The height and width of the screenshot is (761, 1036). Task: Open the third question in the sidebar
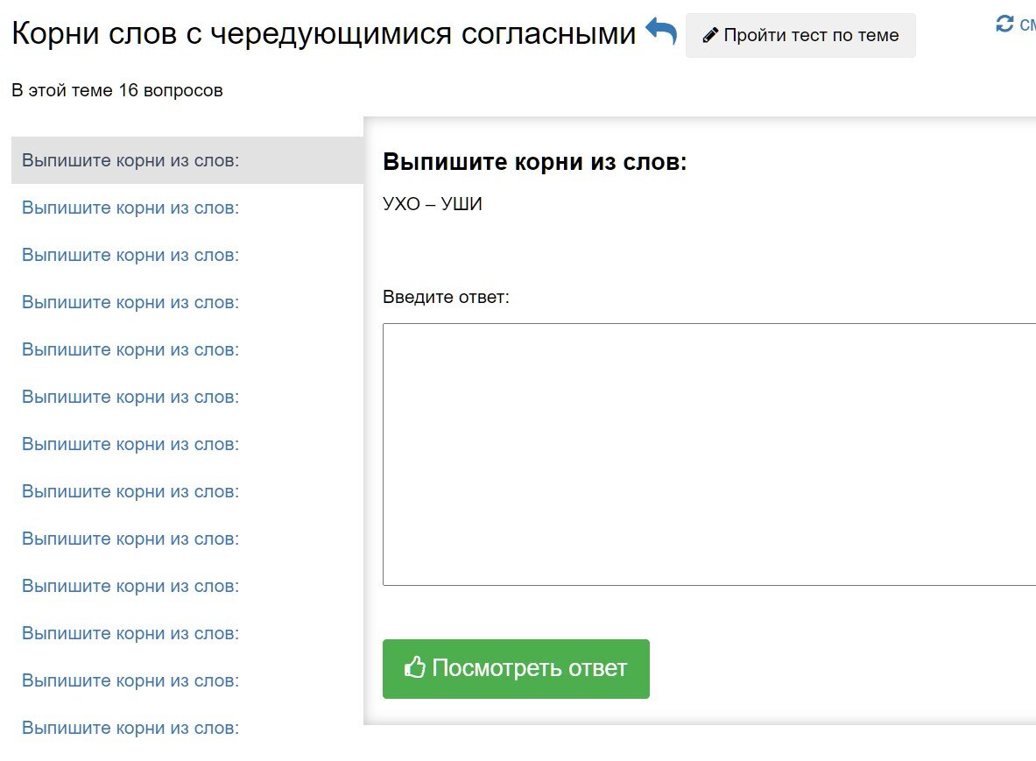pos(129,255)
